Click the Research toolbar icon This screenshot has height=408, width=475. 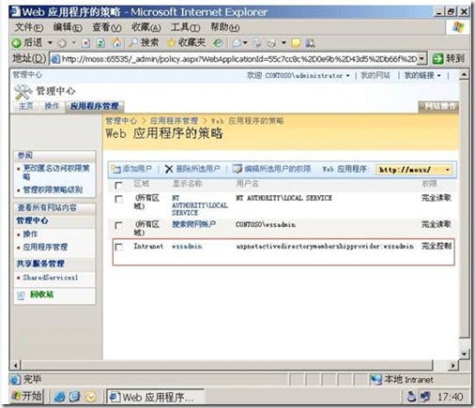pos(310,43)
